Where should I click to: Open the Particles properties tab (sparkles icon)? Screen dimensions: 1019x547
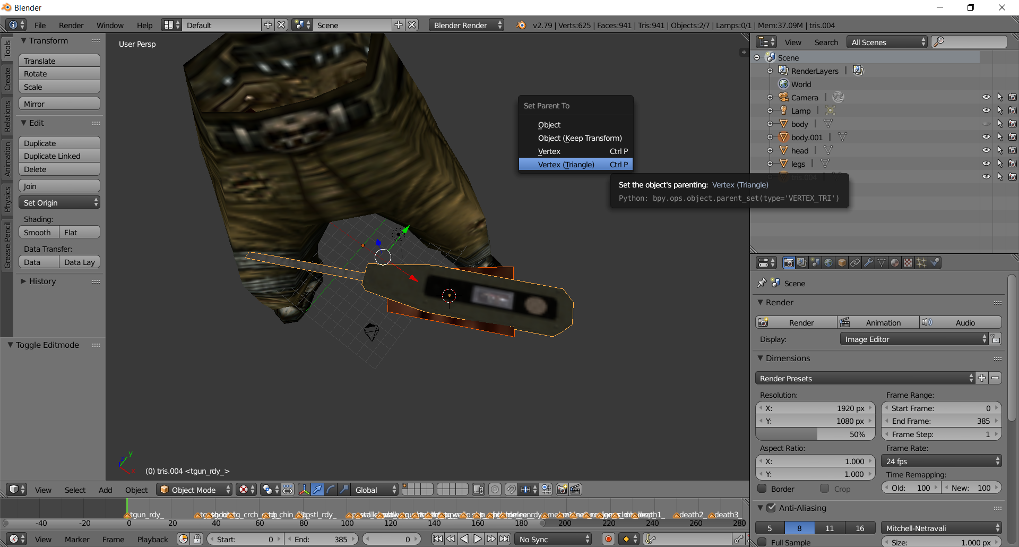(921, 262)
